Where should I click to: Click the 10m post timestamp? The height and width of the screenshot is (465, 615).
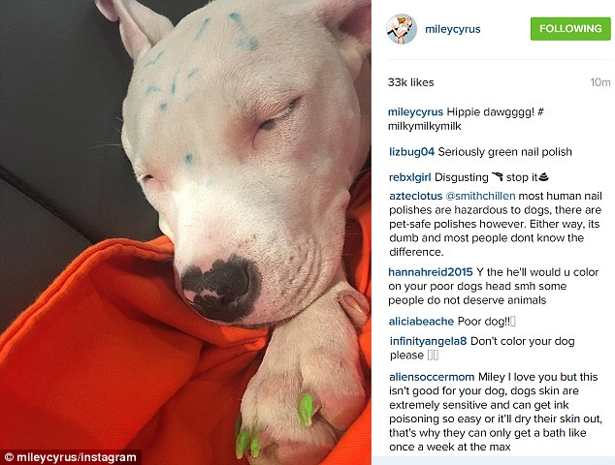pos(600,82)
